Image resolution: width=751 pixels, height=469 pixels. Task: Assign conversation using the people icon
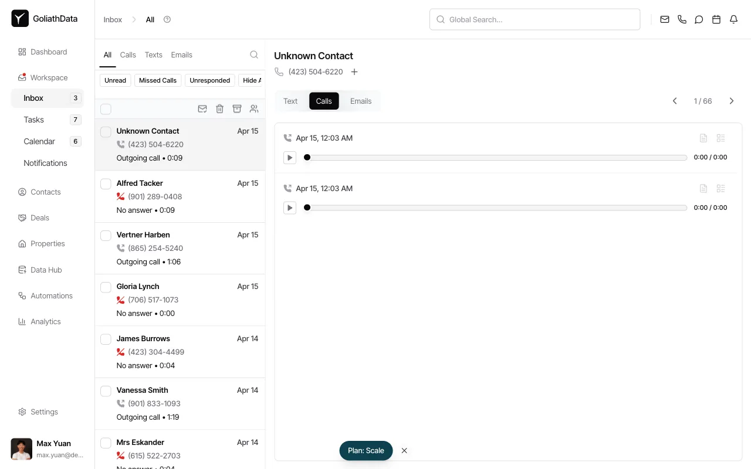click(254, 108)
